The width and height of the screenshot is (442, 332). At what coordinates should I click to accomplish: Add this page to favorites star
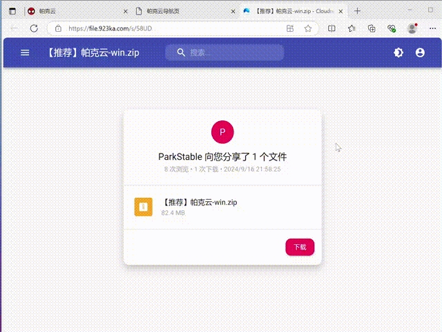[307, 28]
